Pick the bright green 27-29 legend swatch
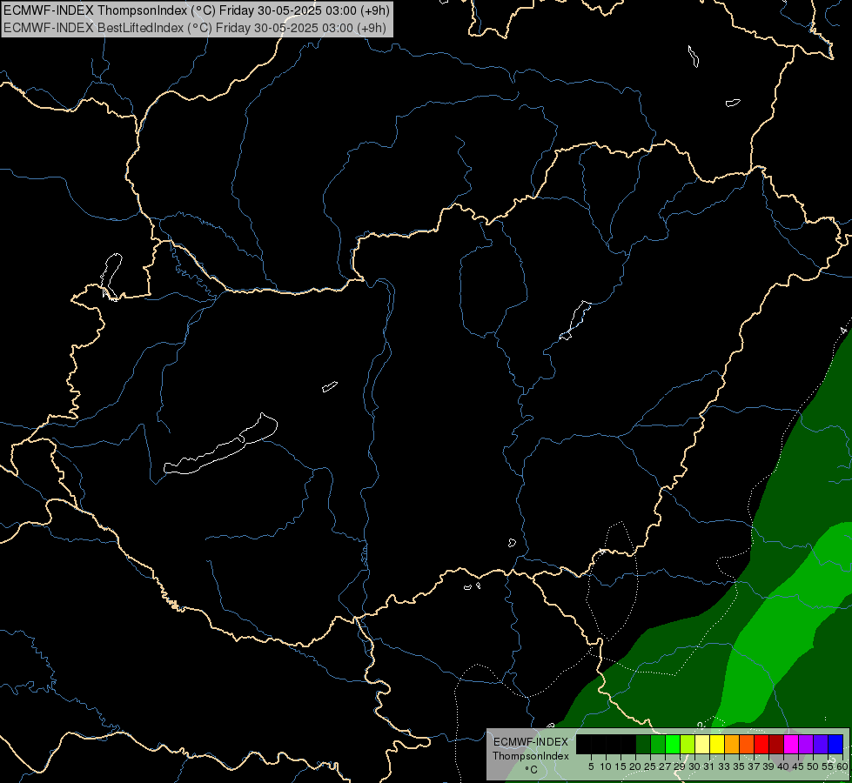The width and height of the screenshot is (852, 783). [673, 744]
